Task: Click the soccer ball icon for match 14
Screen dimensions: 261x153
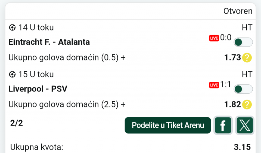Action: pyautogui.click(x=12, y=27)
